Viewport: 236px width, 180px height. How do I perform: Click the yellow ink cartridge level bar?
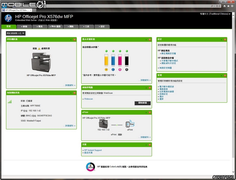(x=106, y=60)
